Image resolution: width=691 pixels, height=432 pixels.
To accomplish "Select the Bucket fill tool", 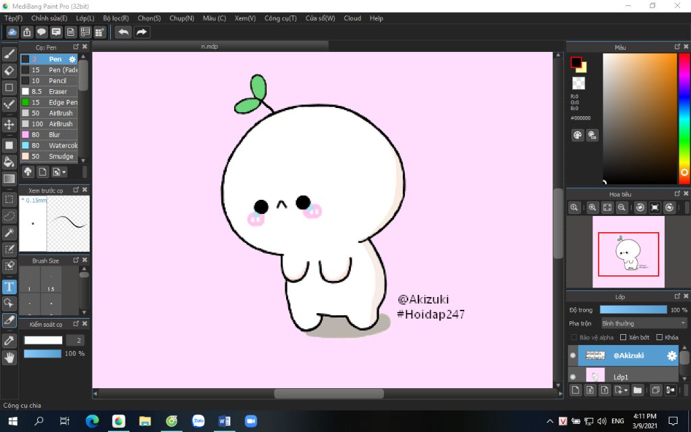I will pyautogui.click(x=9, y=162).
